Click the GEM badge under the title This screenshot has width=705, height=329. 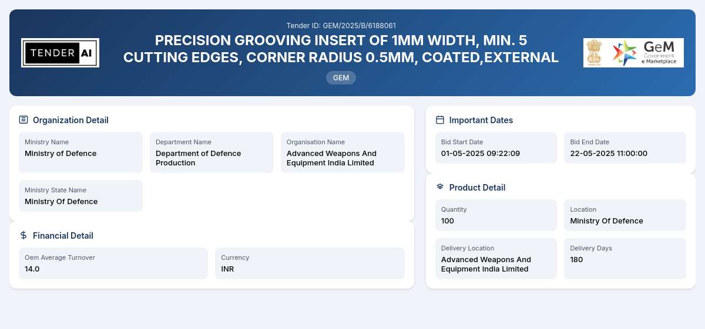point(341,77)
